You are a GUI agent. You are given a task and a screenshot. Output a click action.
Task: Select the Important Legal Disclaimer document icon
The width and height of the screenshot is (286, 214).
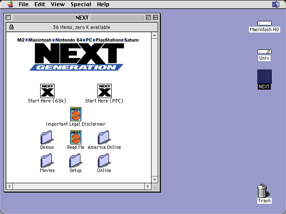click(76, 114)
